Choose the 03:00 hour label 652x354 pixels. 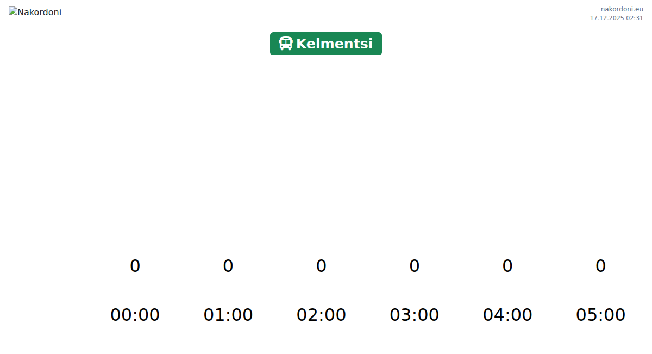pos(415,315)
